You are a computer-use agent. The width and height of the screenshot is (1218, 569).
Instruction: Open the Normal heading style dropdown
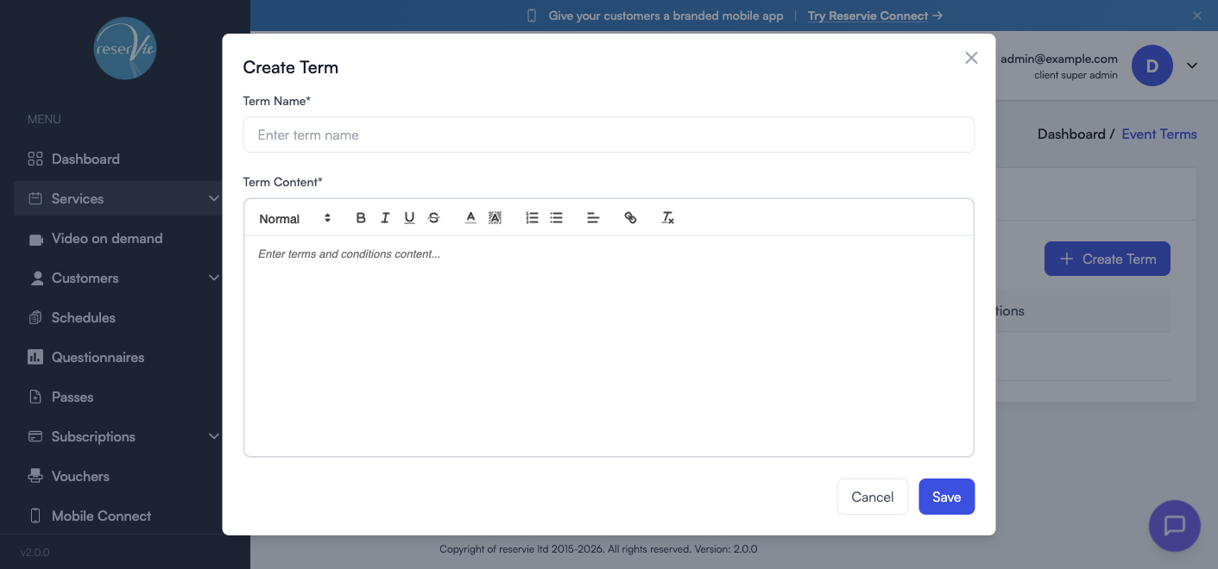coord(295,218)
